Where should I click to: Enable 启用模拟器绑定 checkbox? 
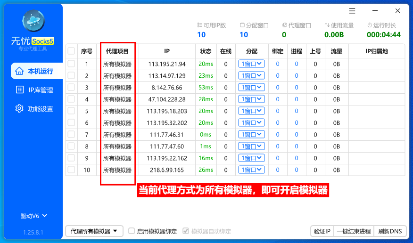tap(132, 231)
